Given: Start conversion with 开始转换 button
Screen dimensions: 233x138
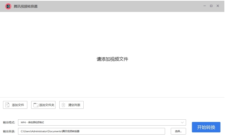Looking at the screenshot, I should [206, 127].
